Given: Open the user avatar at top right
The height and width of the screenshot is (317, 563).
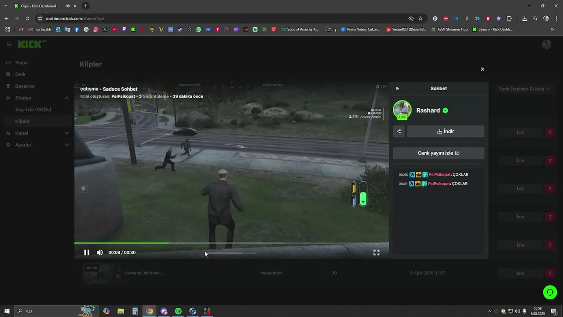Looking at the screenshot, I should tap(547, 44).
